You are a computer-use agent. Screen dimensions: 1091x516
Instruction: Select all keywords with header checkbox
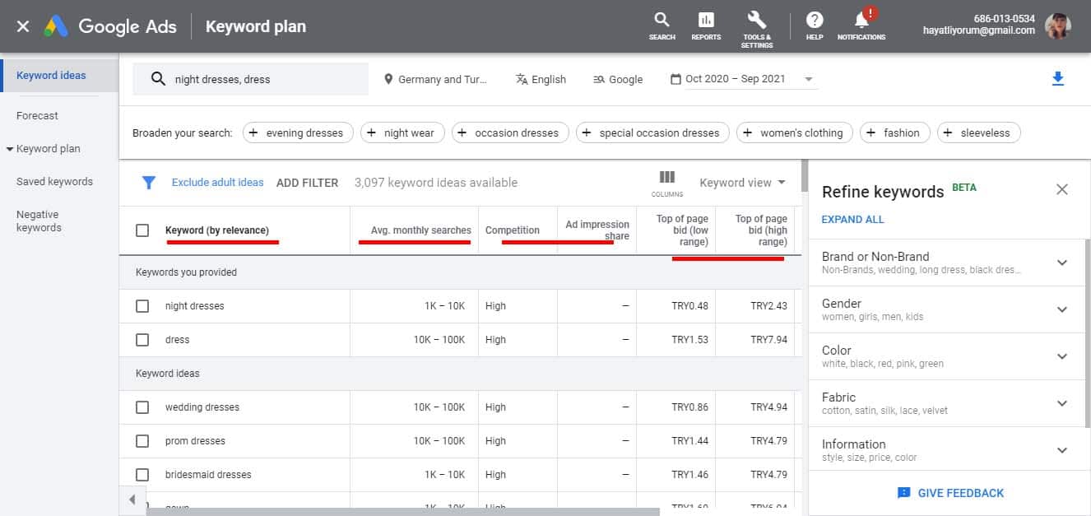click(x=142, y=230)
